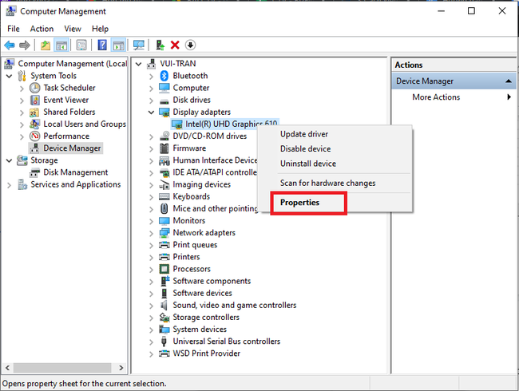The height and width of the screenshot is (391, 519).
Task: Click the Universal Serial Bus plug icon
Action: coord(164,342)
